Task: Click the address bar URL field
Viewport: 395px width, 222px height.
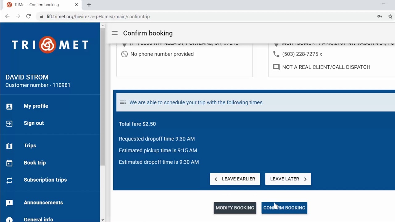Action: (x=204, y=16)
